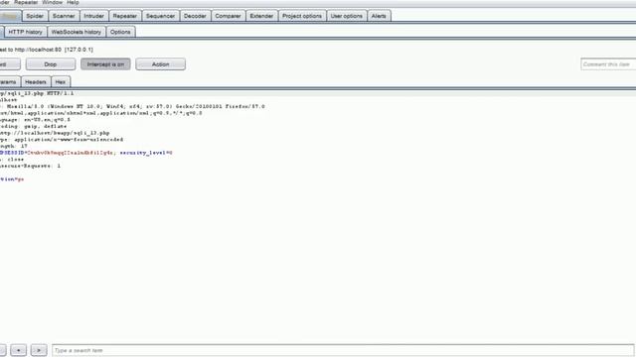Open the Window menu

[53, 2]
